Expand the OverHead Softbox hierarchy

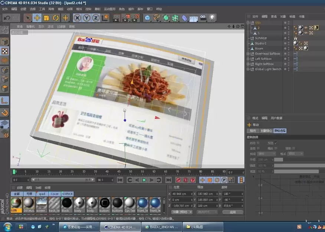click(247, 53)
